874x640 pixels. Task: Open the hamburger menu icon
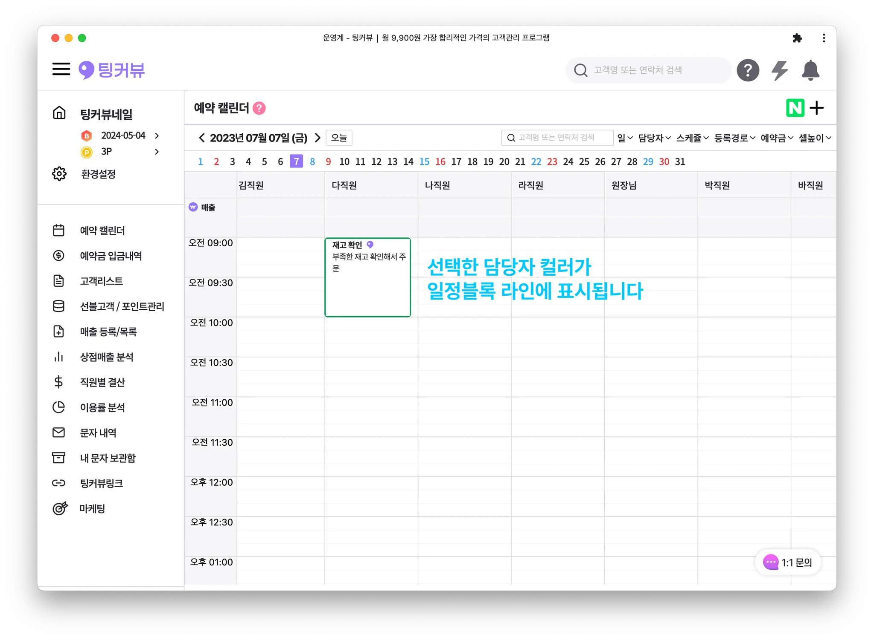(61, 69)
